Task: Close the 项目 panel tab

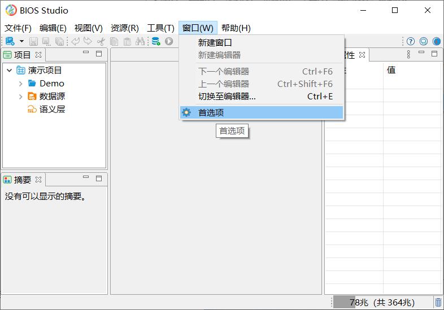Action: pyautogui.click(x=38, y=55)
